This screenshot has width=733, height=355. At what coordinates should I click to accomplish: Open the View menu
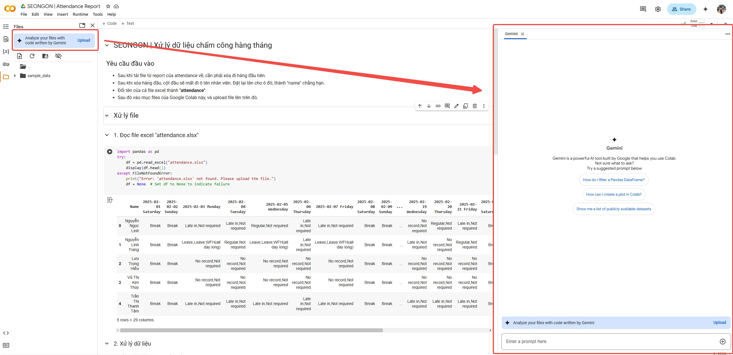(48, 14)
